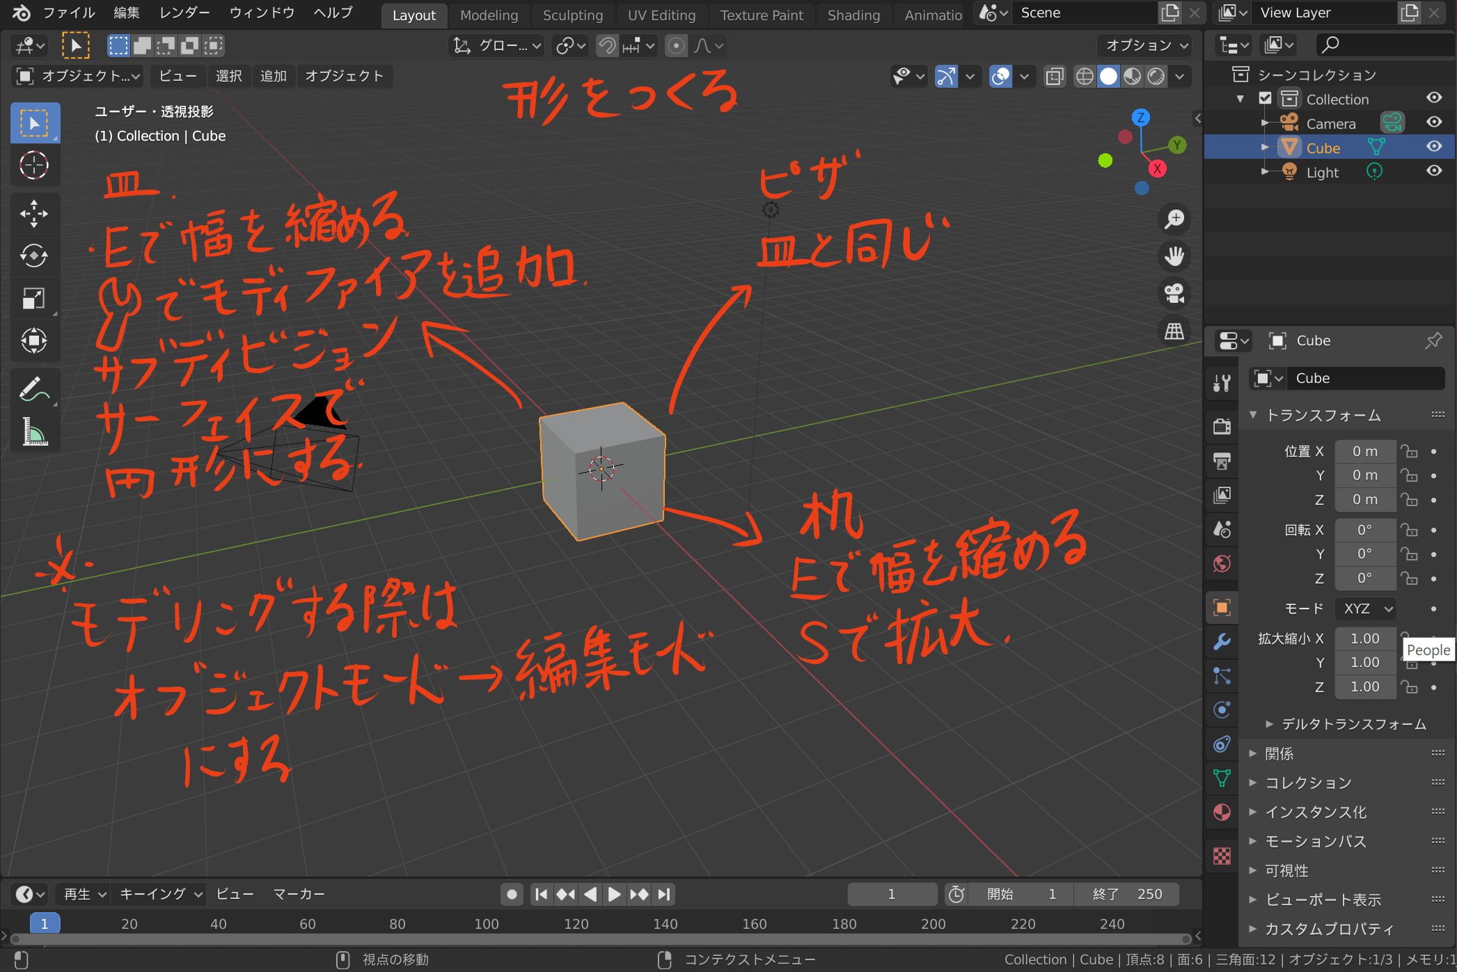1457x972 pixels.
Task: Expand the 可視性 panel
Action: (1286, 870)
